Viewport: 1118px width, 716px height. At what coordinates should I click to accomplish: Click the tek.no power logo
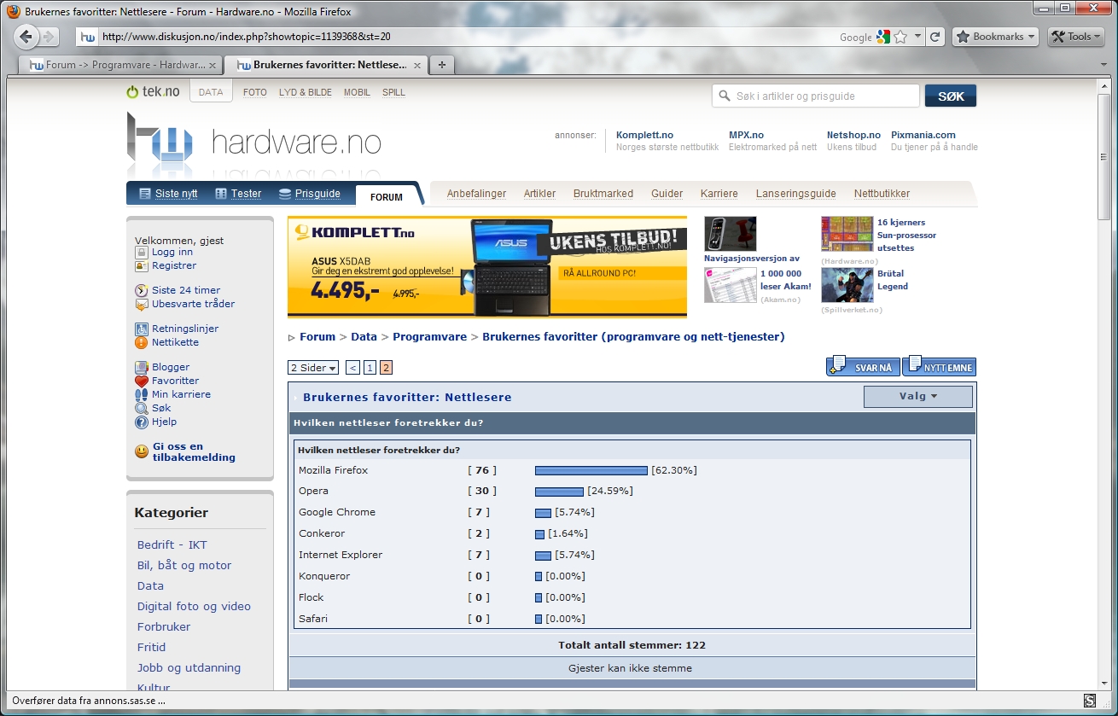pyautogui.click(x=153, y=92)
